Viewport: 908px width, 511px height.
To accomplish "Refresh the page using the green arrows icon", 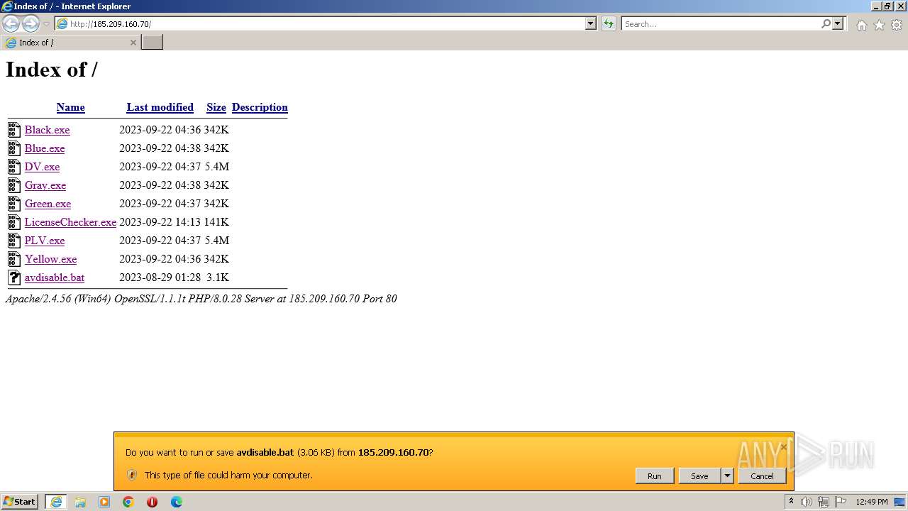I will click(x=609, y=23).
